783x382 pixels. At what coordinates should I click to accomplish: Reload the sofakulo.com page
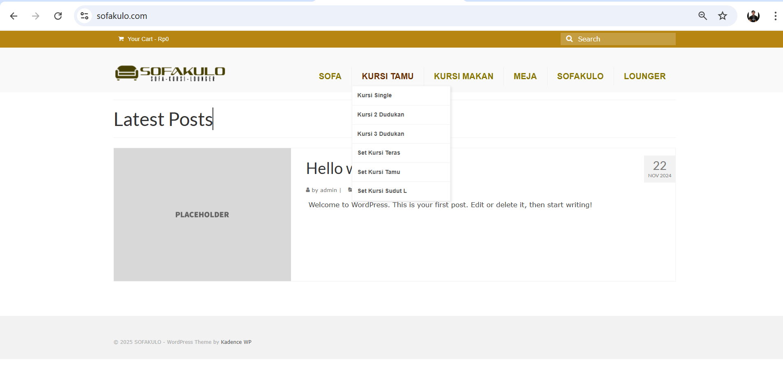click(x=58, y=16)
